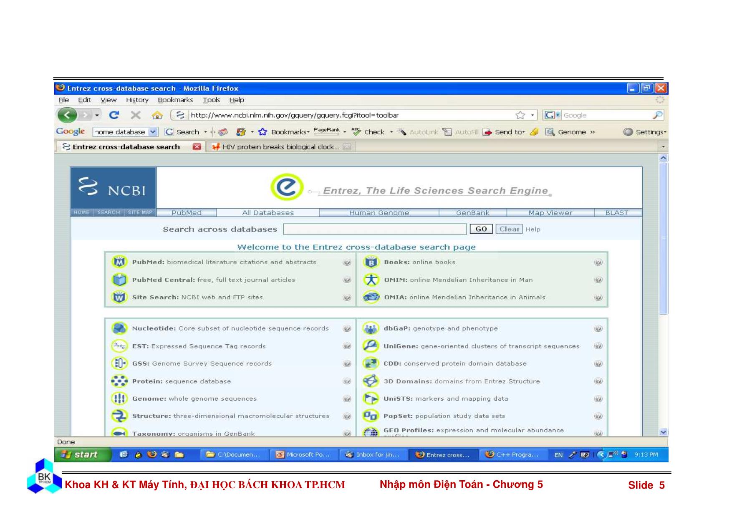
Task: Click the URL address bar field
Action: (x=351, y=115)
